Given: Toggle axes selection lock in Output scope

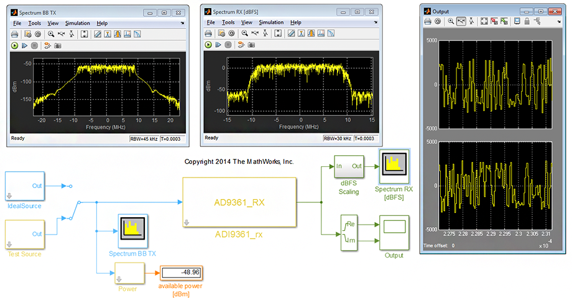Looking at the screenshot, I should pyautogui.click(x=527, y=22).
